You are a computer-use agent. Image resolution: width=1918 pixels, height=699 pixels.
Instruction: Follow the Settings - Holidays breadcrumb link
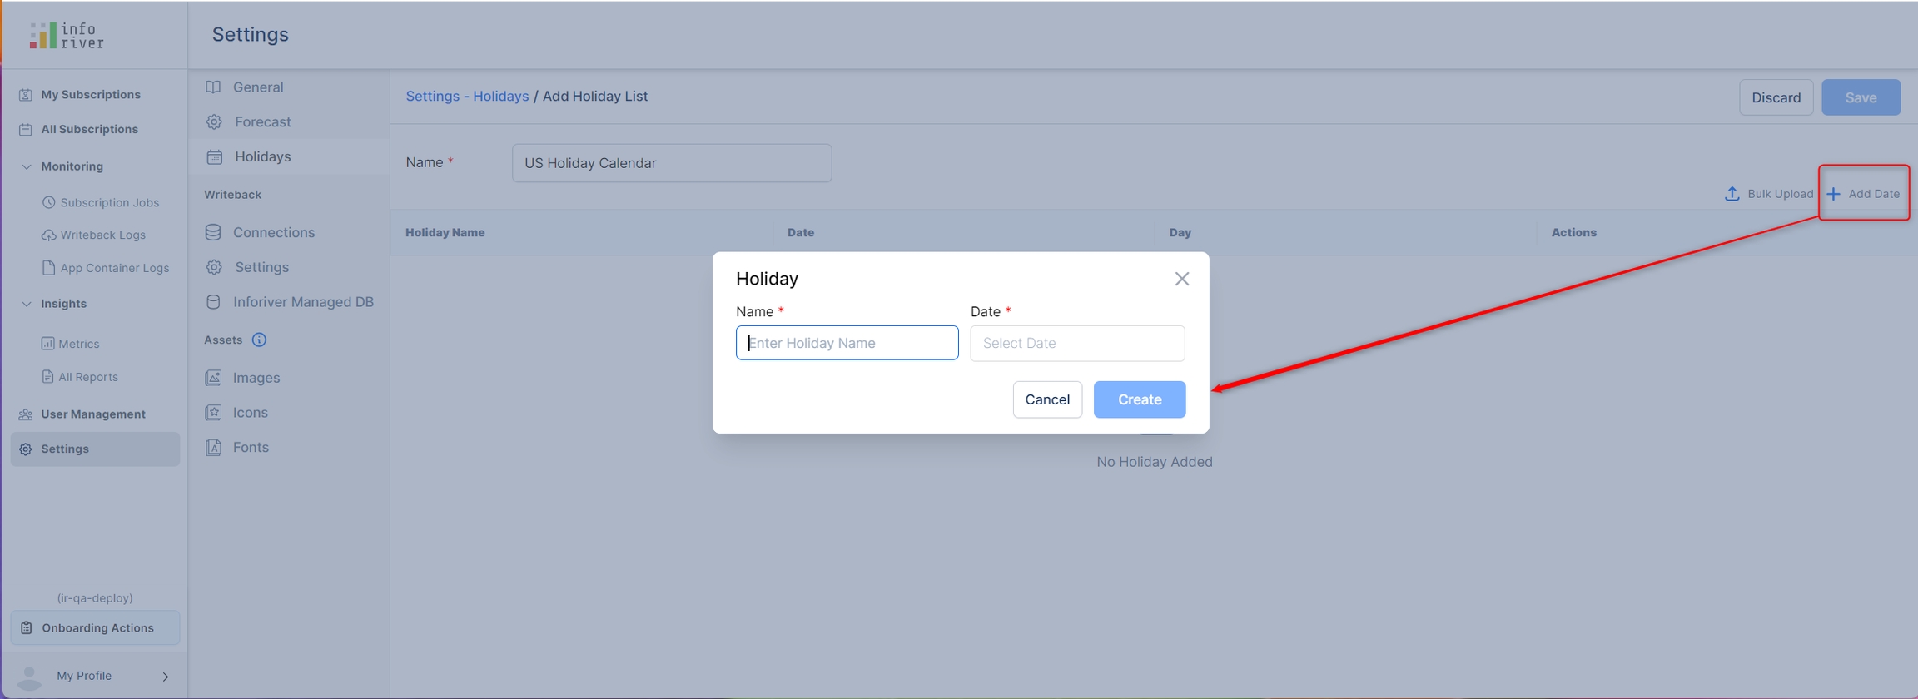[x=466, y=96]
